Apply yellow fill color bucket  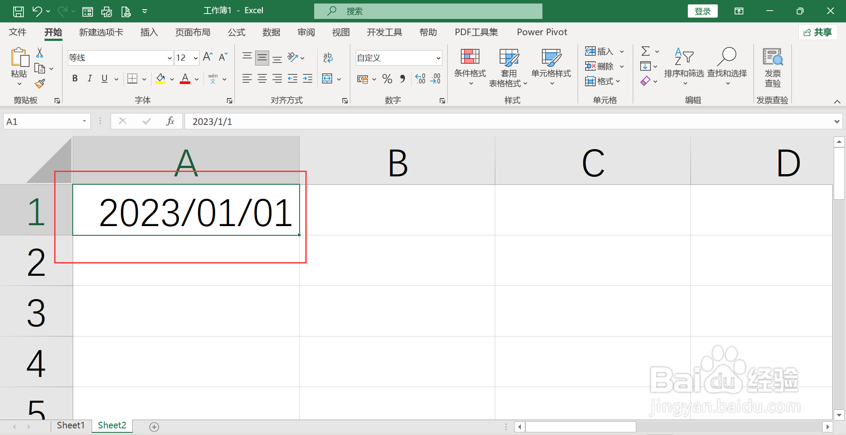[x=160, y=79]
